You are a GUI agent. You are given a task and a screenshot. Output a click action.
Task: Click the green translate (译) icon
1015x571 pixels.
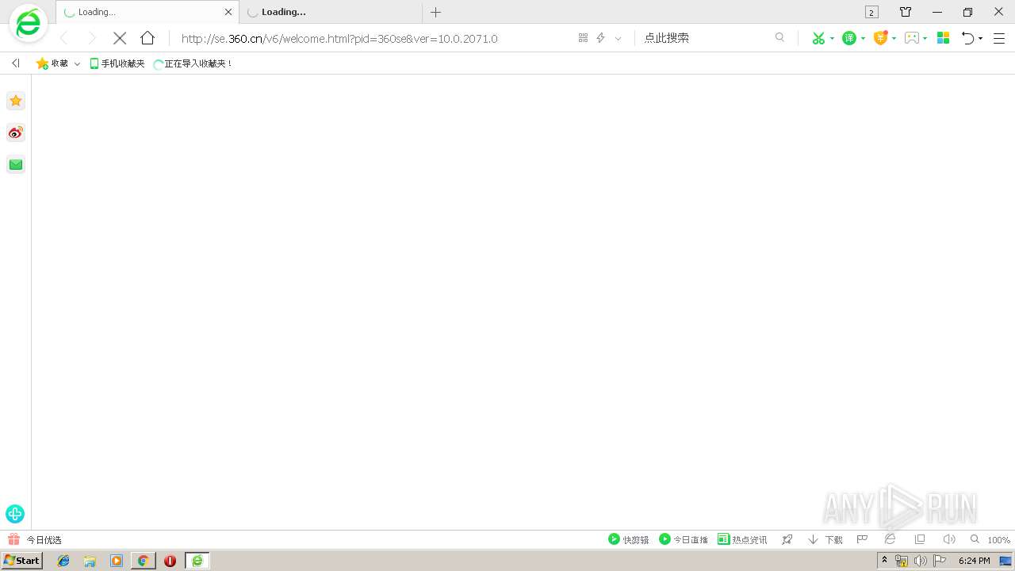849,38
